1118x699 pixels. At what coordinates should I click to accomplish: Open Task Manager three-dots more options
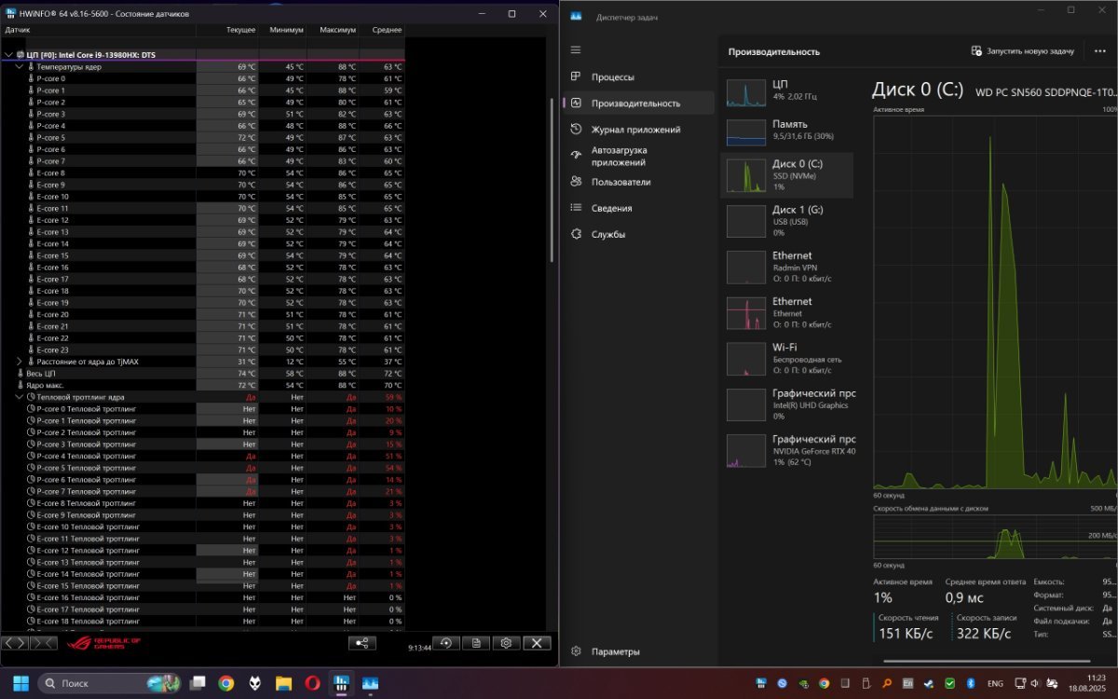[1099, 51]
